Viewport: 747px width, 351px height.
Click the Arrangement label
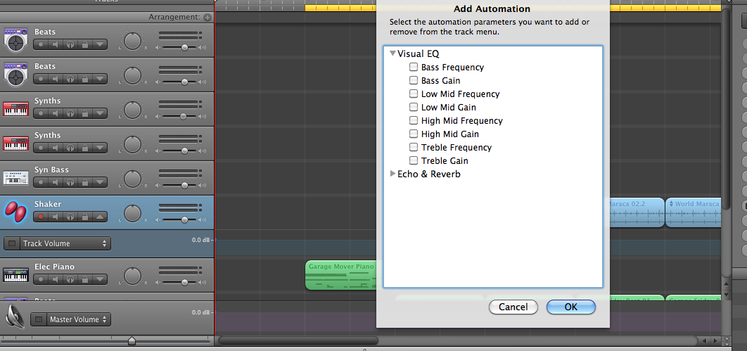(174, 17)
